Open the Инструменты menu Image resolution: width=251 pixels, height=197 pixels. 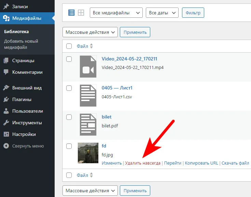tap(27, 123)
